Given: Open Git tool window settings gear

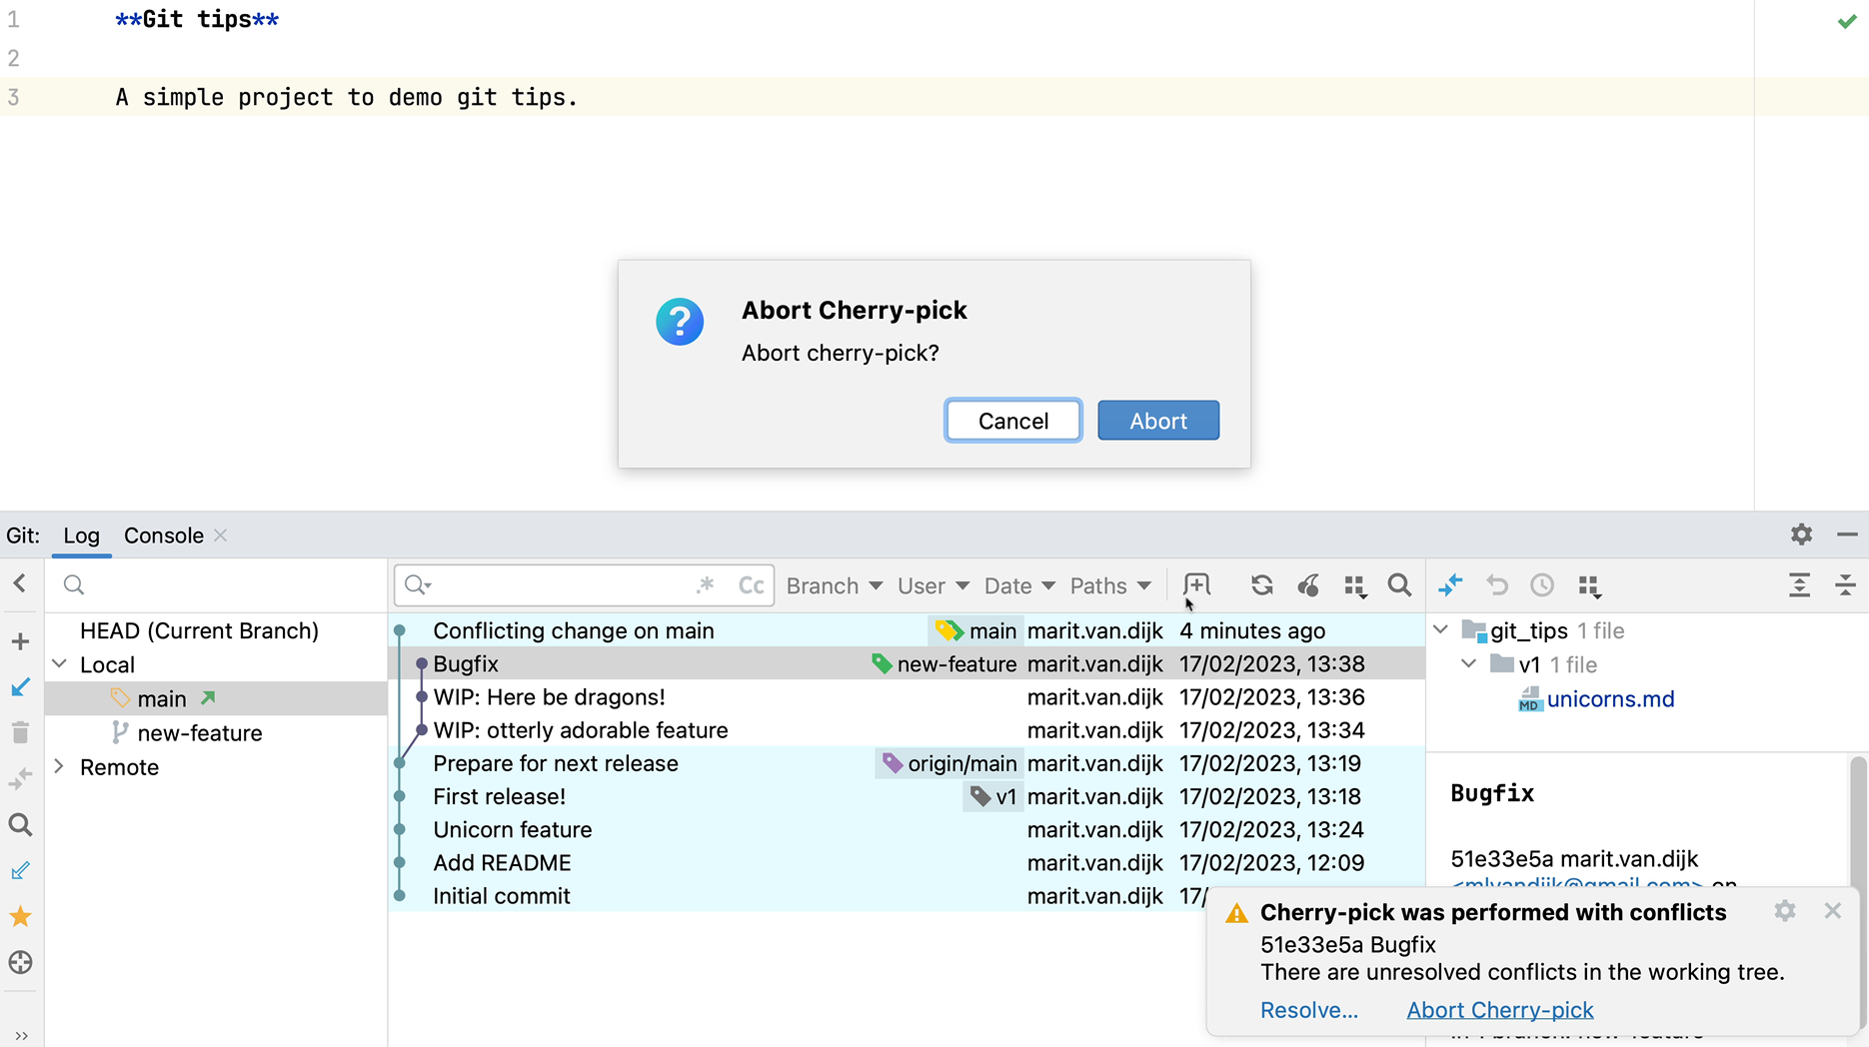Looking at the screenshot, I should pyautogui.click(x=1801, y=534).
